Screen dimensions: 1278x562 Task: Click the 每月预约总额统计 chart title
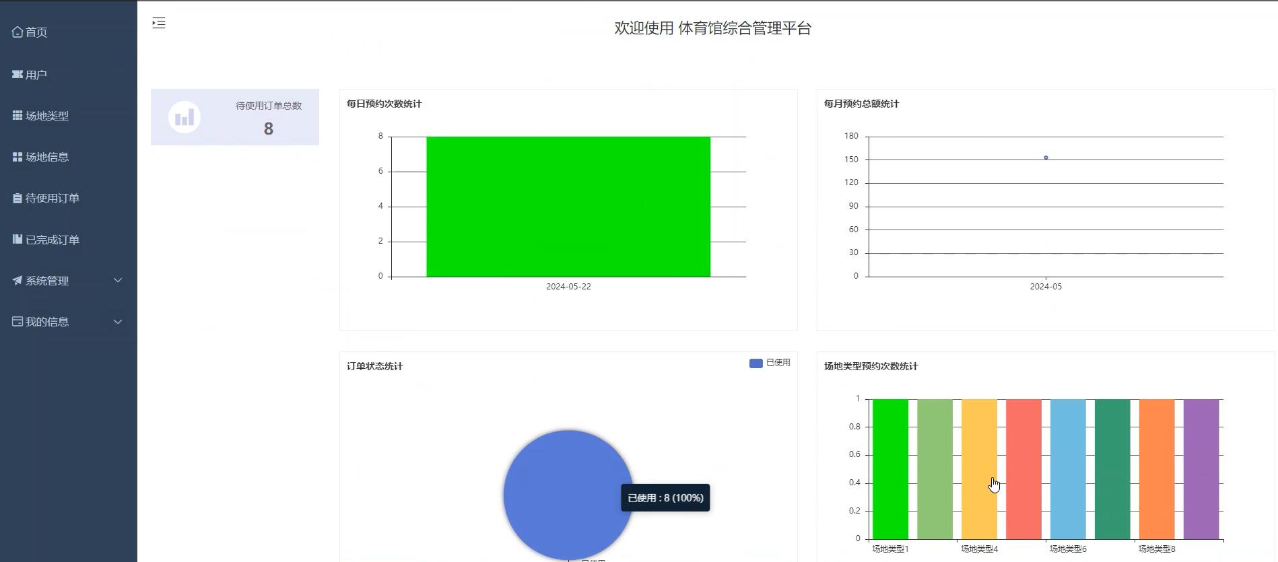click(862, 104)
